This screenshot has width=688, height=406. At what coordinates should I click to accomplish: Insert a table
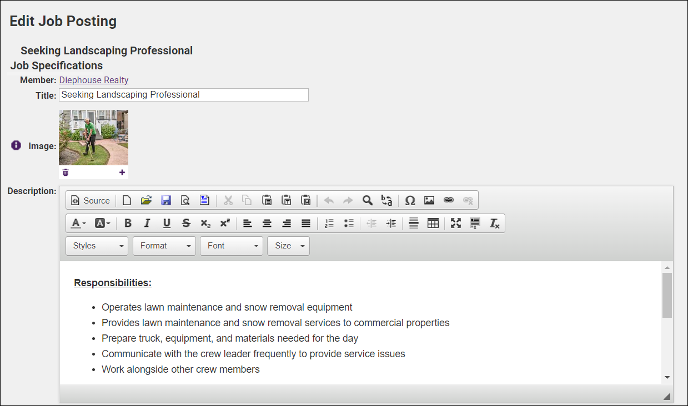click(x=433, y=224)
